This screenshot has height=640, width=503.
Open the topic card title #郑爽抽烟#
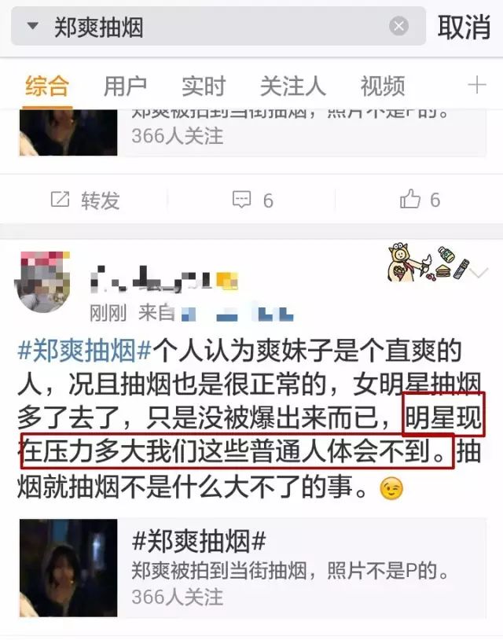click(x=199, y=541)
